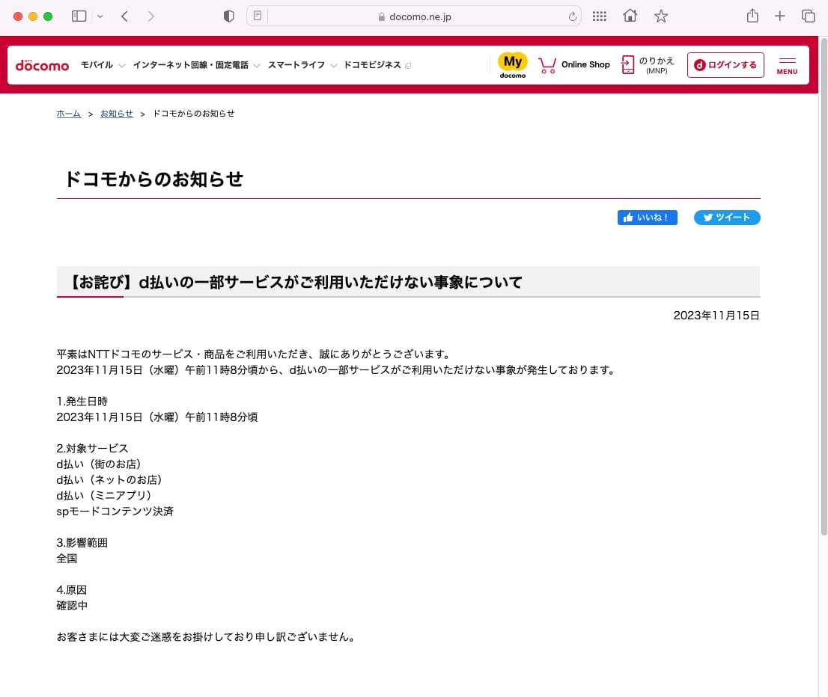
Task: Click the 【お詫び】d払い notice title
Action: (x=295, y=282)
